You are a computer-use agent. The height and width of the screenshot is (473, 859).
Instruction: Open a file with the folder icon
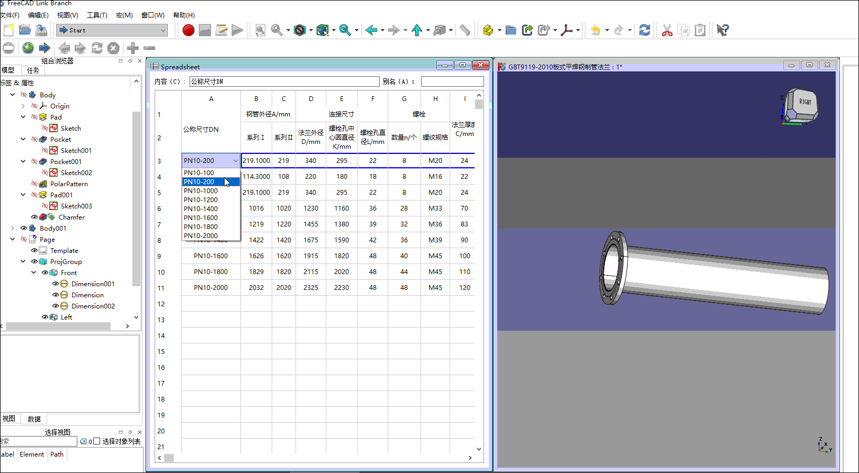click(x=24, y=30)
